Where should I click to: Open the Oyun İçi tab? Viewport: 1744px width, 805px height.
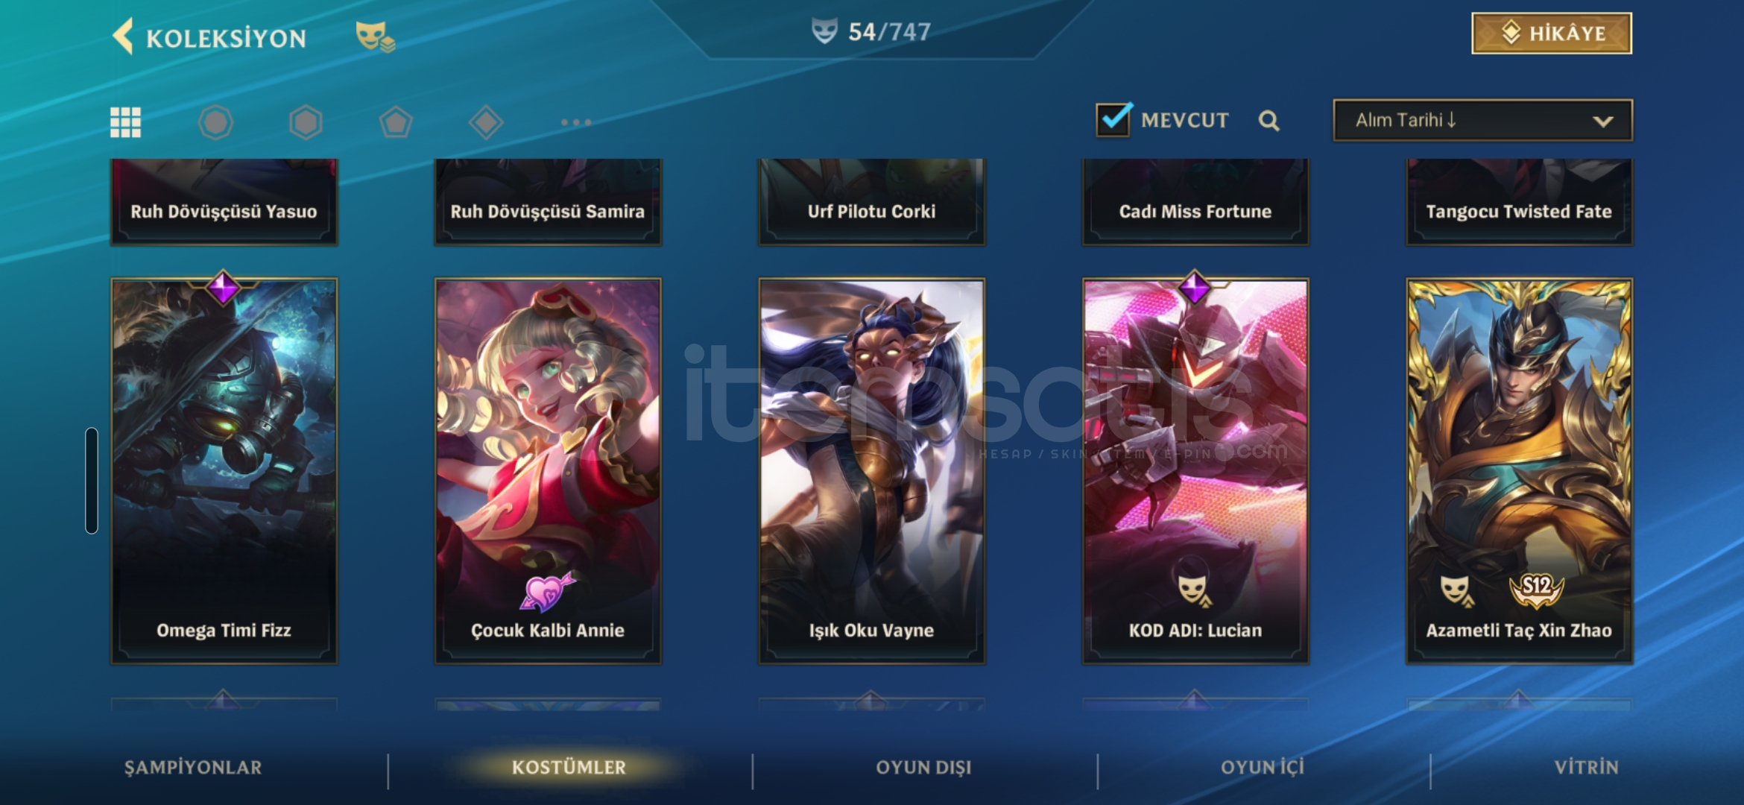point(1263,767)
